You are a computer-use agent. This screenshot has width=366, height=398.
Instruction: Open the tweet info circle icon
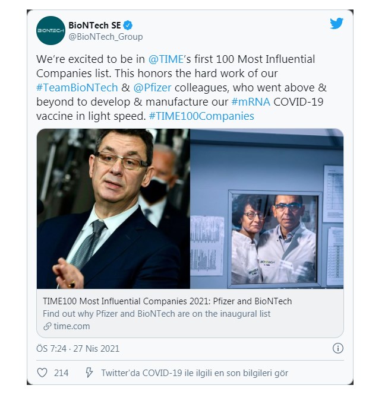[x=336, y=349]
